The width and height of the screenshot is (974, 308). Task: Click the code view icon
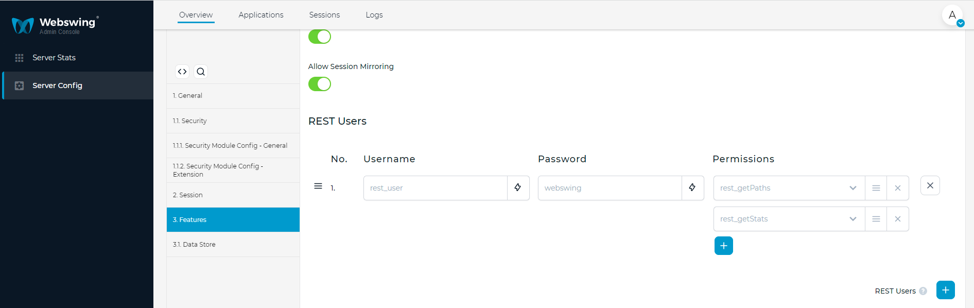[x=182, y=72]
